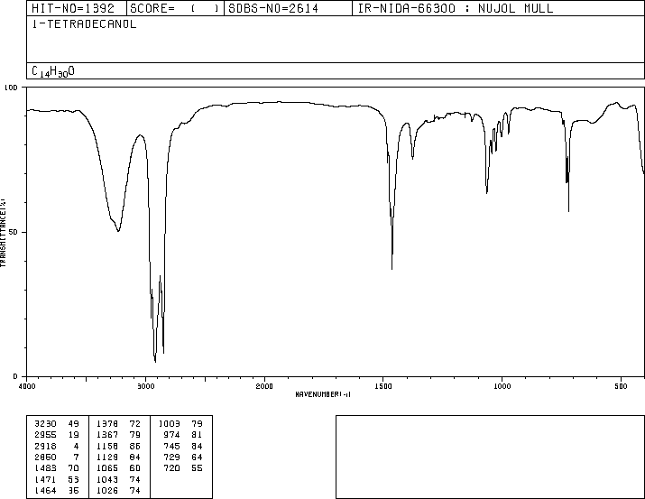Click the deepest C-H trough near 2918

point(155,361)
